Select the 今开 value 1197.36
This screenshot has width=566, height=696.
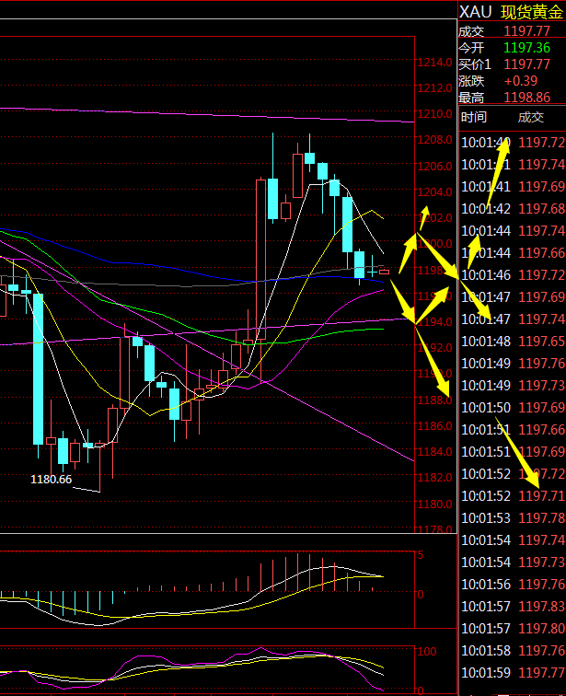point(527,48)
